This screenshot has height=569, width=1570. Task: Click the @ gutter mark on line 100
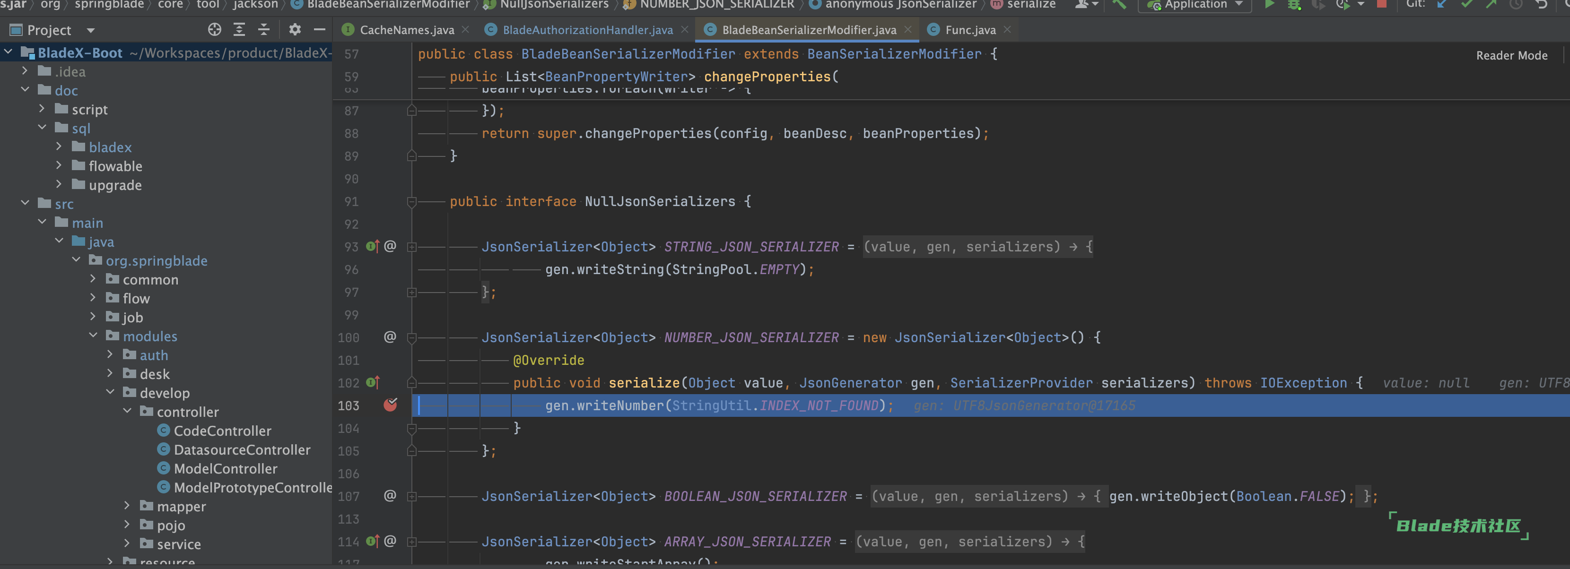(390, 336)
